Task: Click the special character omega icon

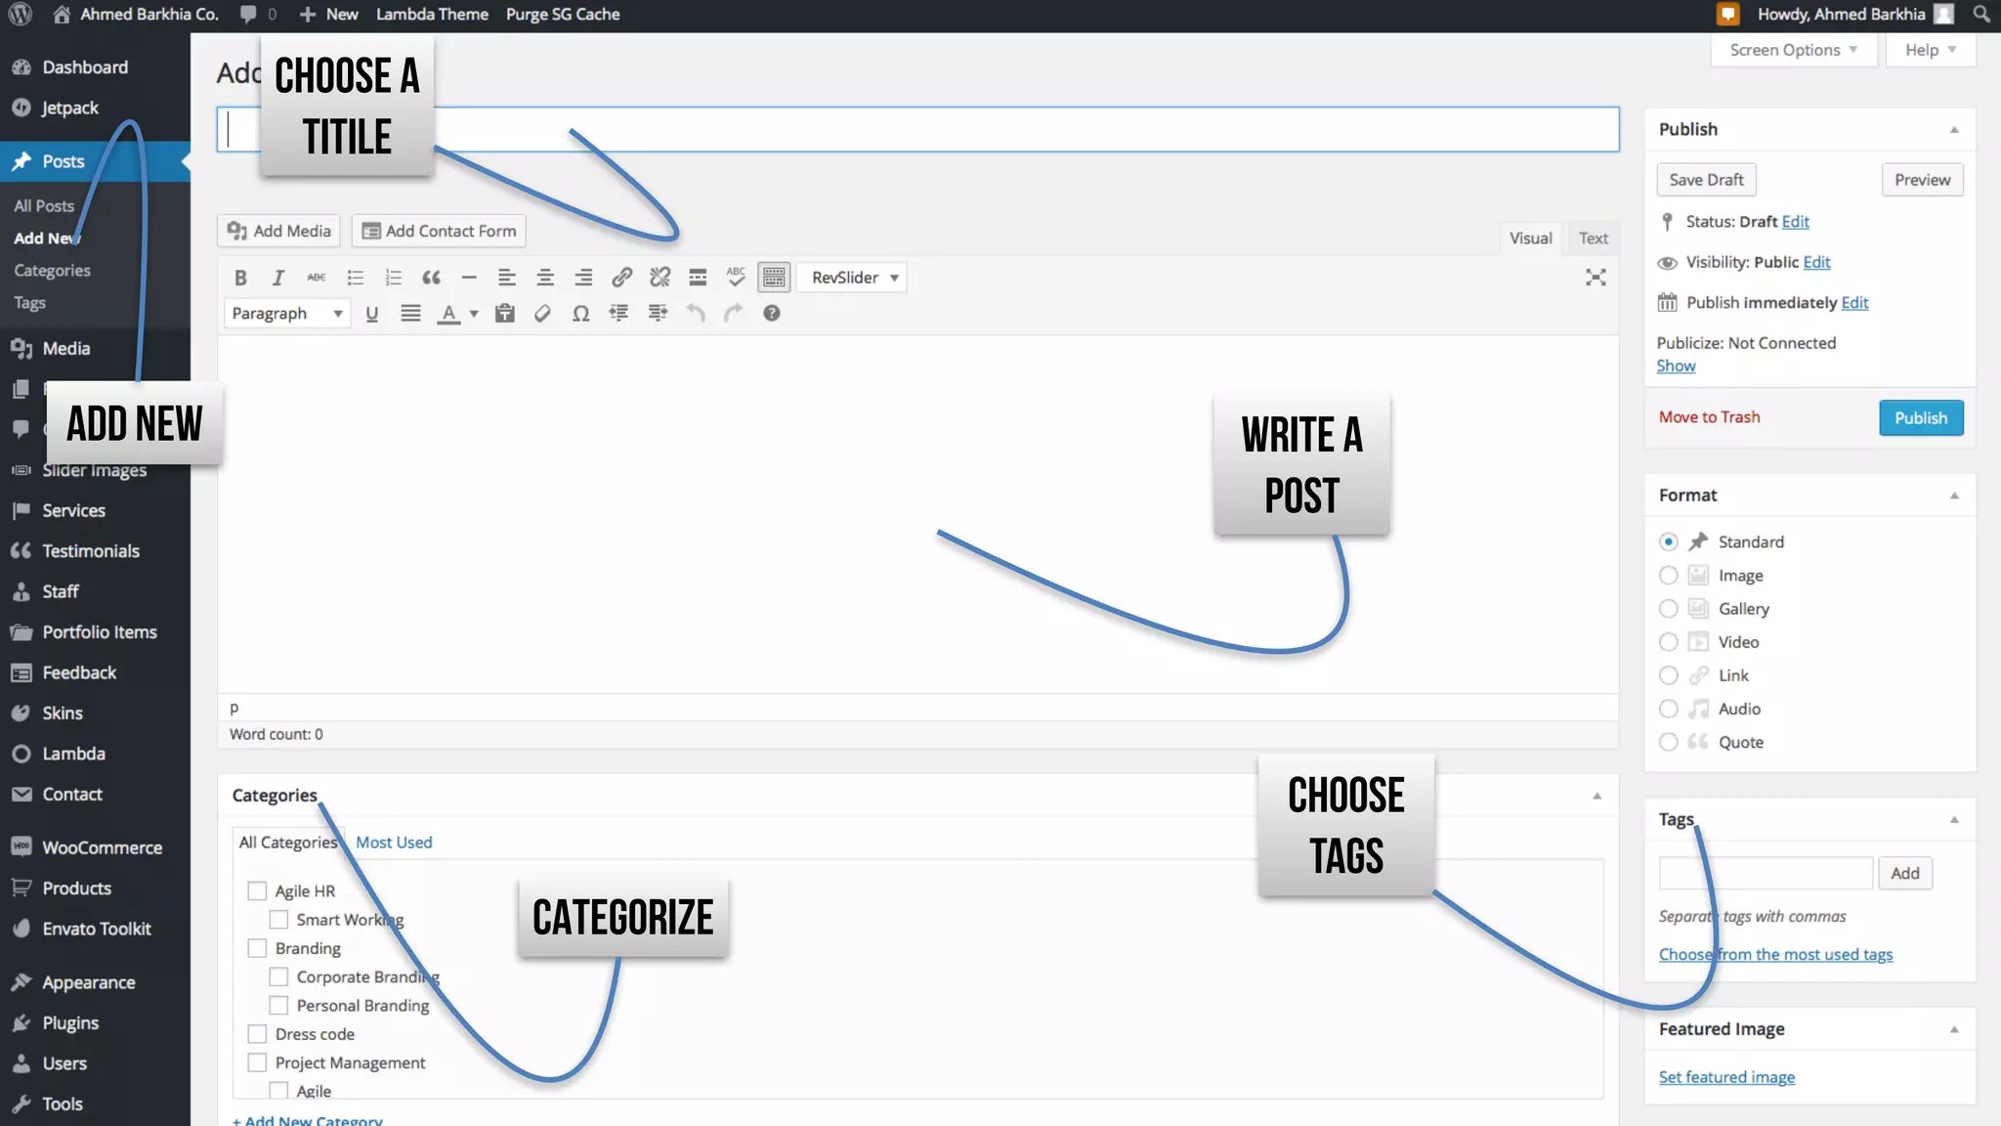Action: pos(580,314)
